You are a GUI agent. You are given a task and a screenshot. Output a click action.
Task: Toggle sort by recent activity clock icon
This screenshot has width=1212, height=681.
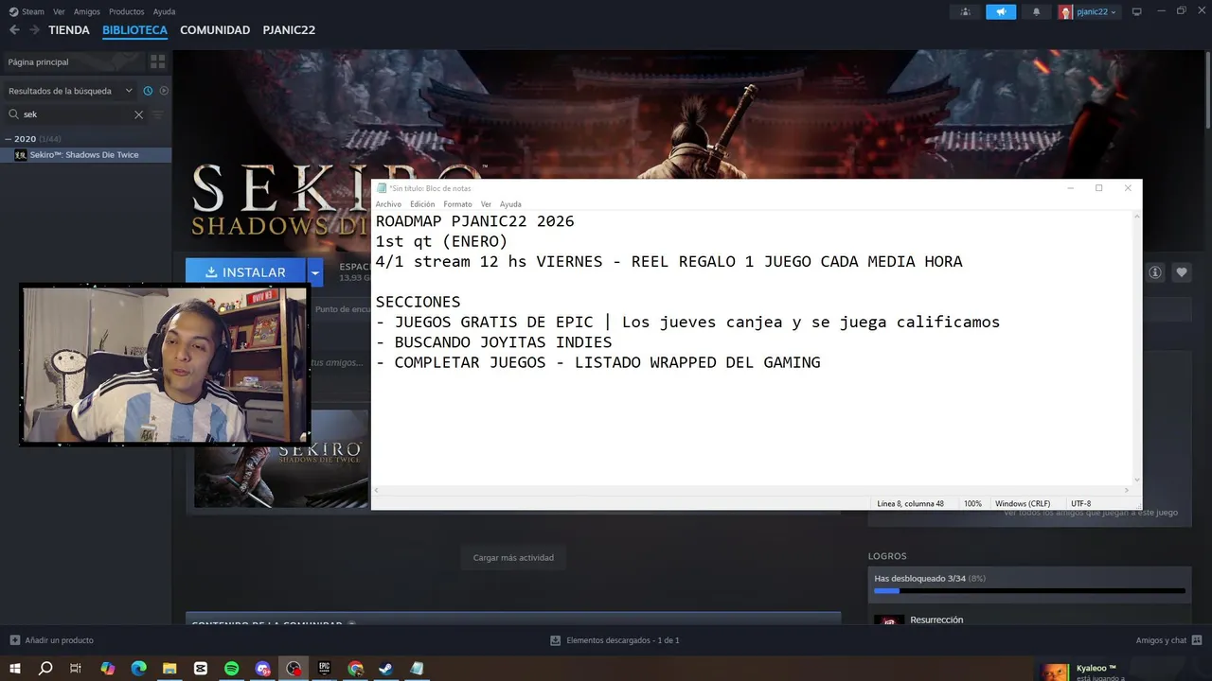tap(148, 91)
